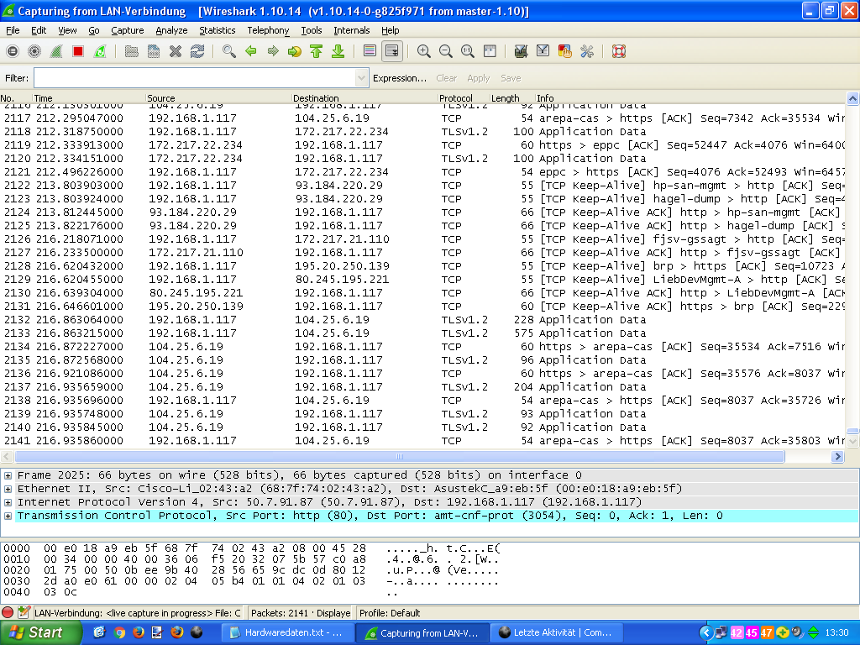Screen dimensions: 860x645
Task: Click the open capture file folder icon
Action: click(x=132, y=51)
